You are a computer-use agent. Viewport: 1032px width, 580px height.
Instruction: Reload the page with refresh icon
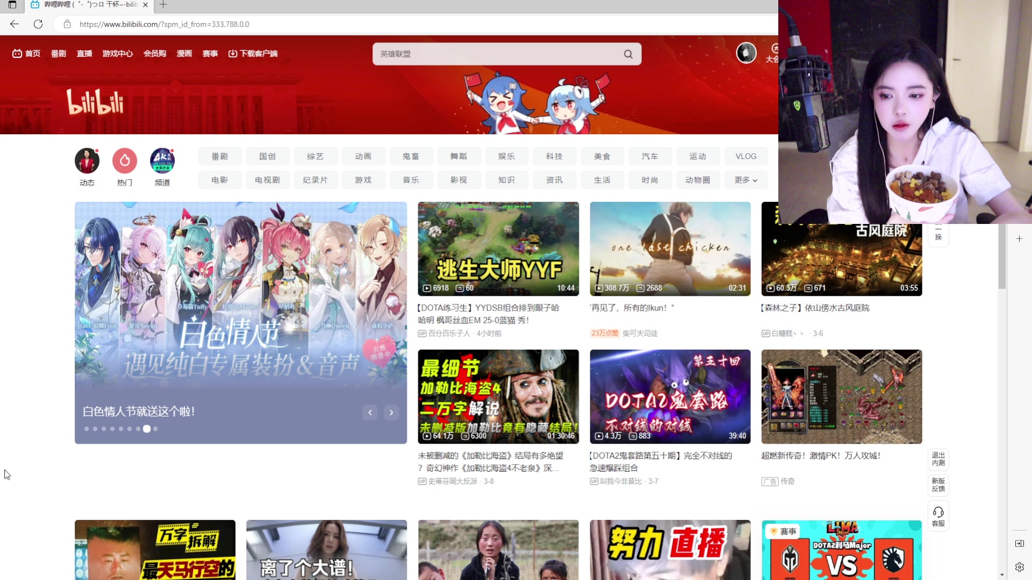(38, 24)
